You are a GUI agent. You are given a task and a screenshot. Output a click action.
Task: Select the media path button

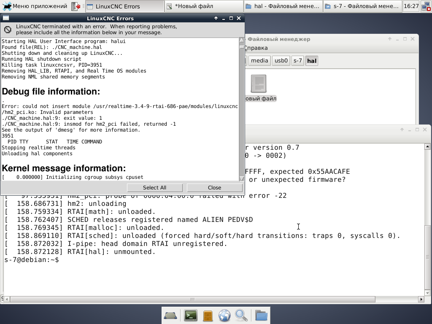point(259,61)
